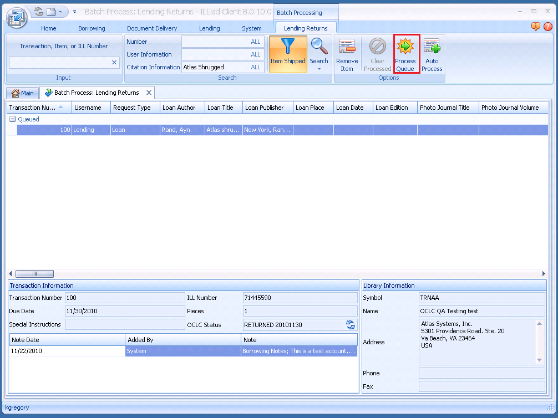
Task: Collapse the Queued group
Action: point(12,119)
